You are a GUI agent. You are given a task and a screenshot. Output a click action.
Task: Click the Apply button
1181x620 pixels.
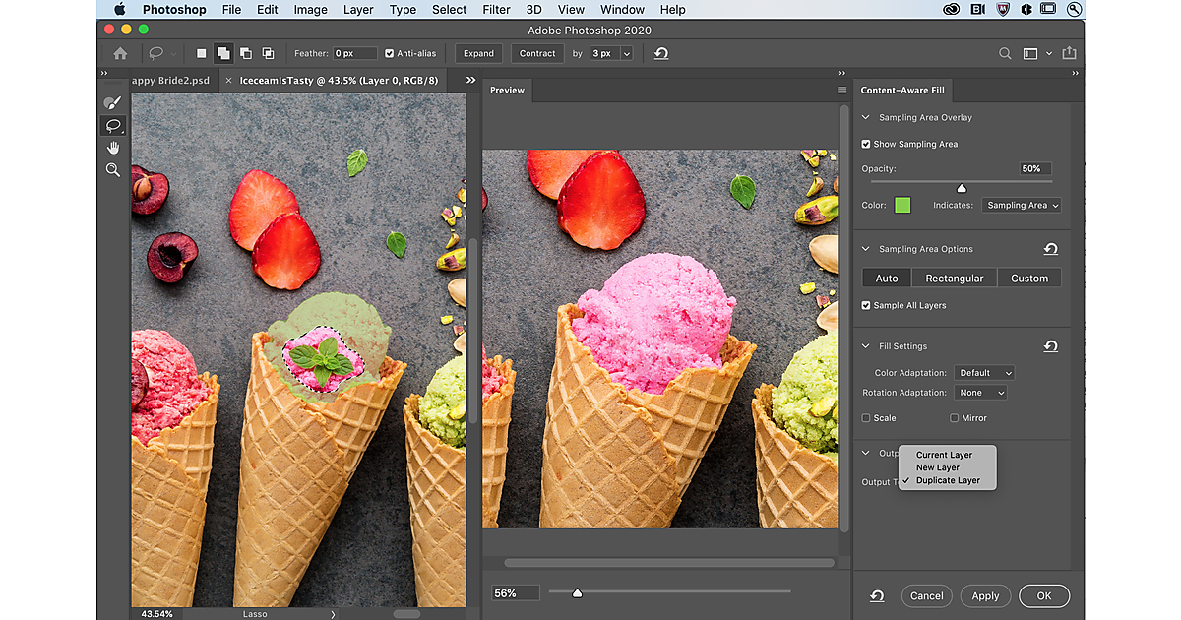click(985, 595)
